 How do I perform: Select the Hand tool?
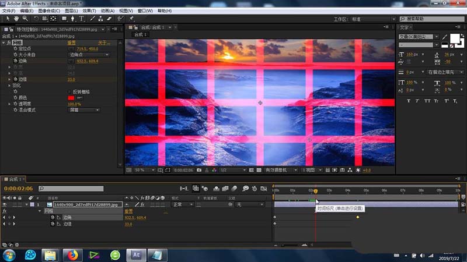16,19
